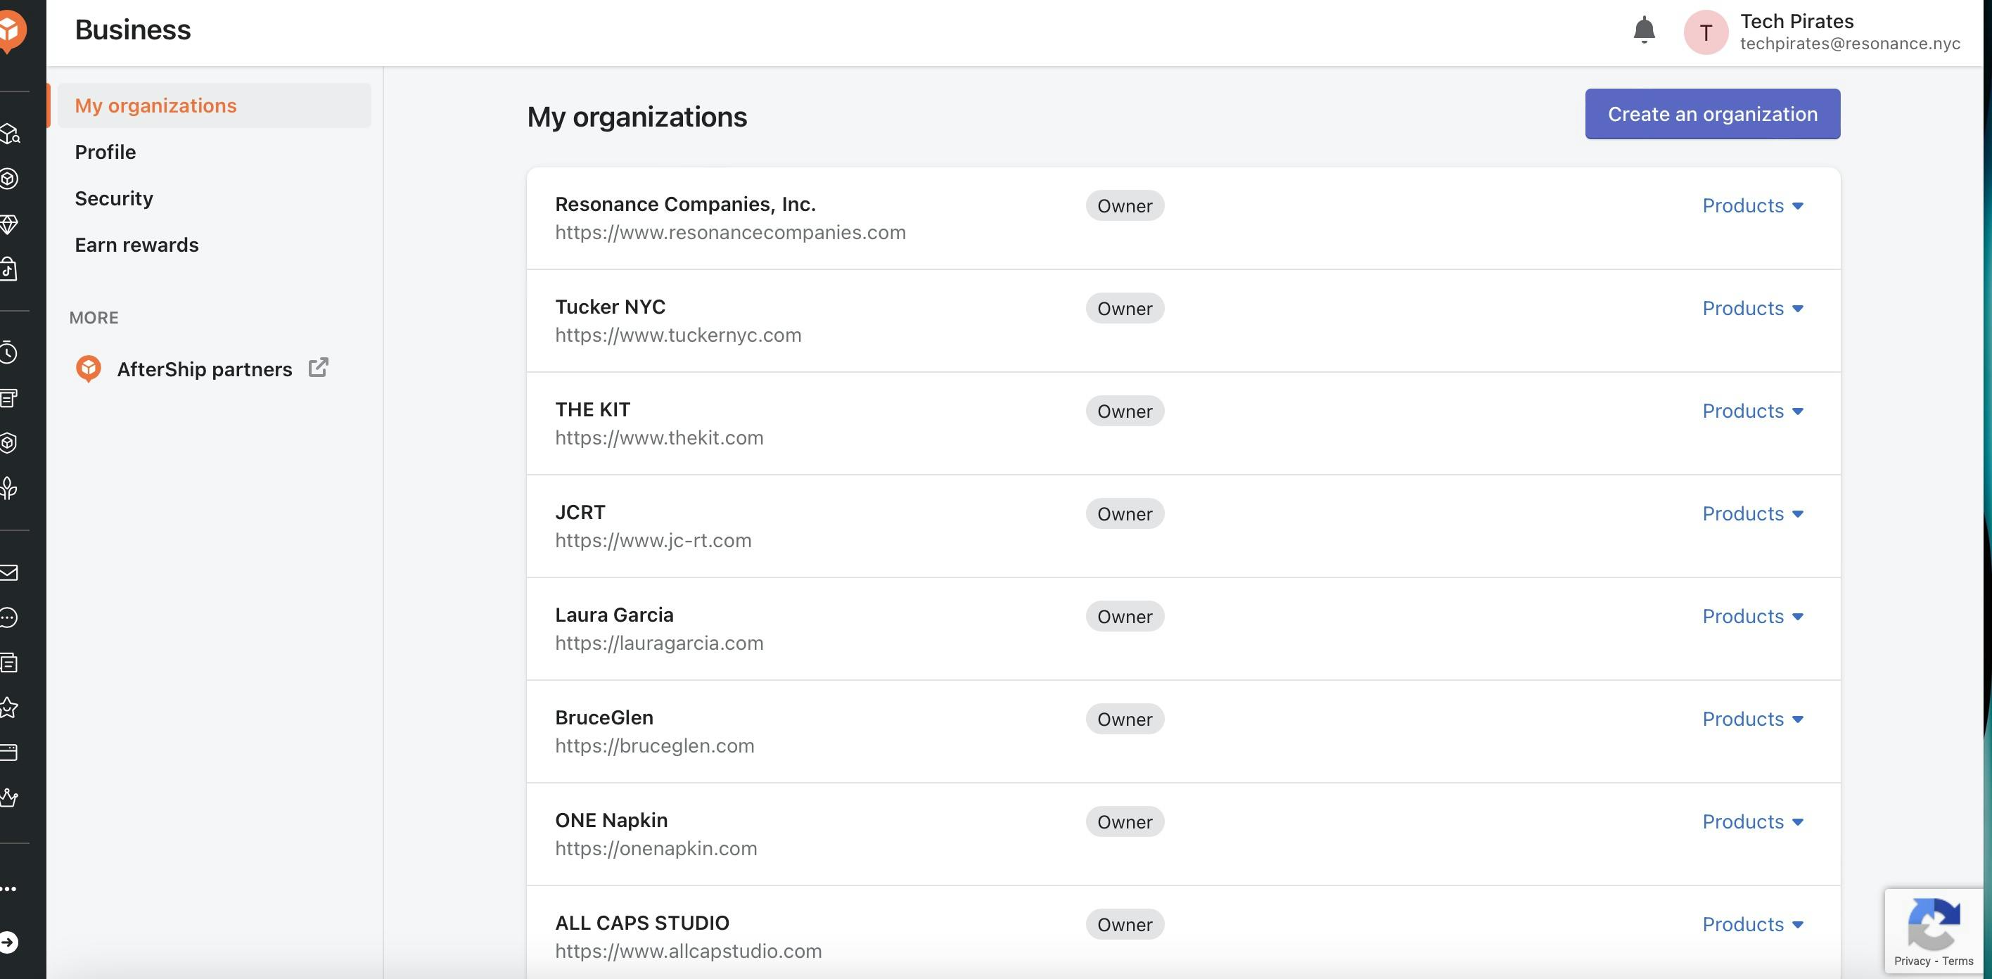1992x979 pixels.
Task: Open the envelope email icon in sidebar
Action: [x=8, y=572]
